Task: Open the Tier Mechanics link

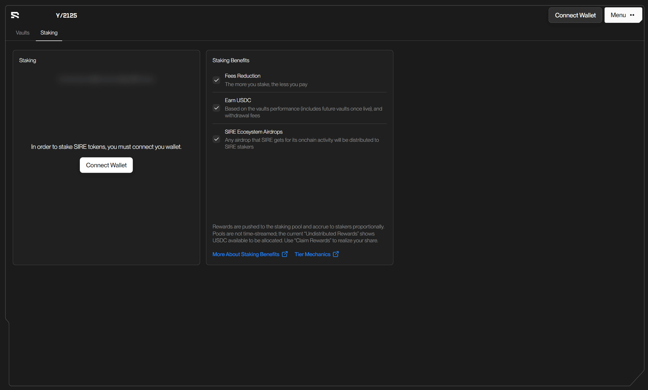Action: tap(312, 254)
